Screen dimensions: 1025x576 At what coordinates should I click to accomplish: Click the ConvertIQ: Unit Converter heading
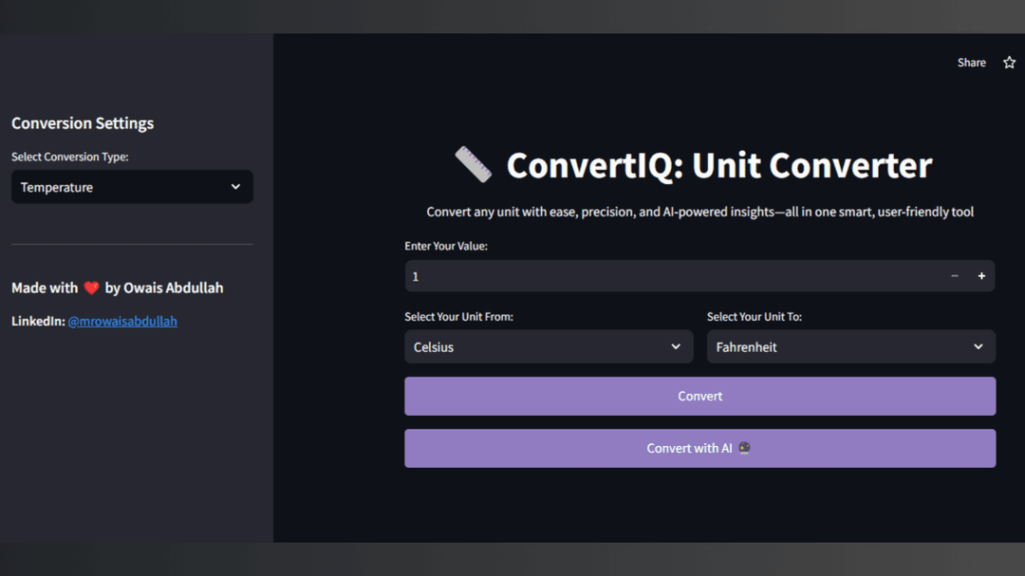[x=718, y=166]
